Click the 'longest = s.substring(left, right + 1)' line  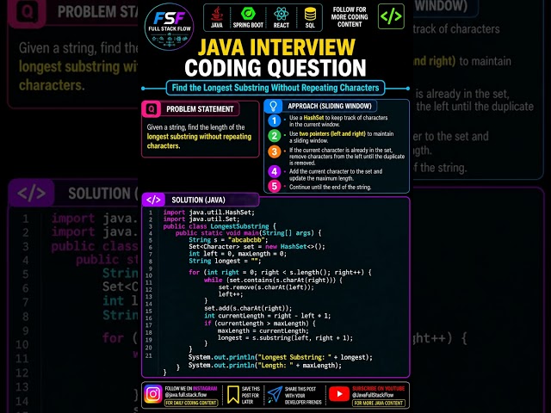click(x=285, y=338)
